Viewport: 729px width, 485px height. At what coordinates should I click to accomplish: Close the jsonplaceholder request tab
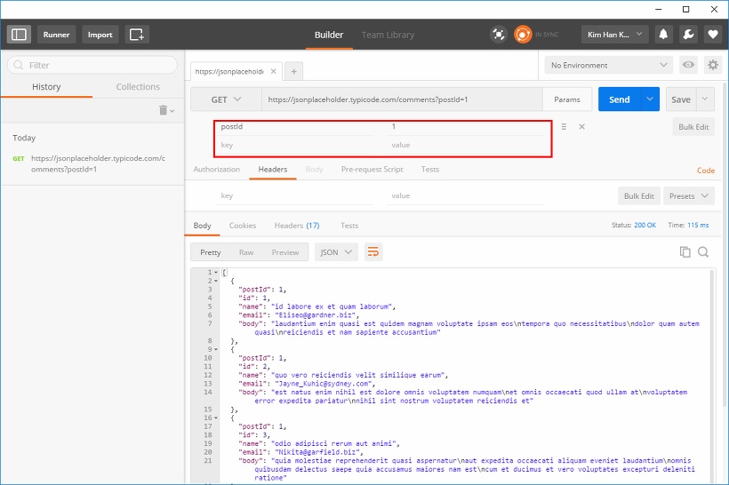point(274,71)
